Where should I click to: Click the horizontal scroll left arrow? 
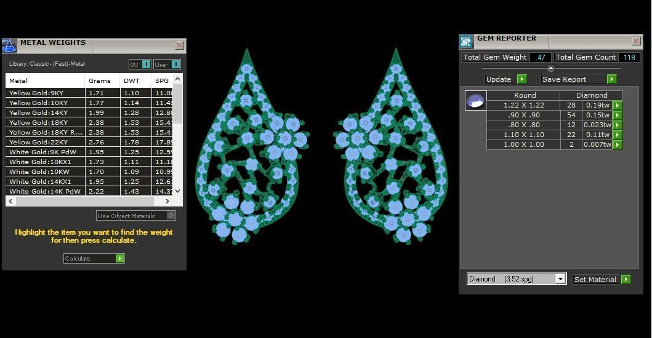[x=11, y=201]
